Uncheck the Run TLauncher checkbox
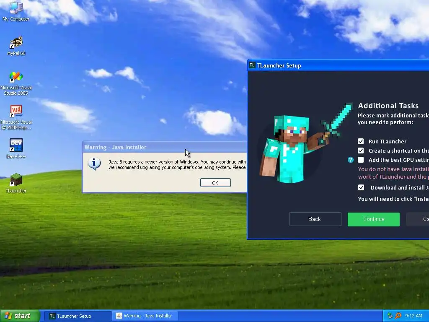 (361, 141)
